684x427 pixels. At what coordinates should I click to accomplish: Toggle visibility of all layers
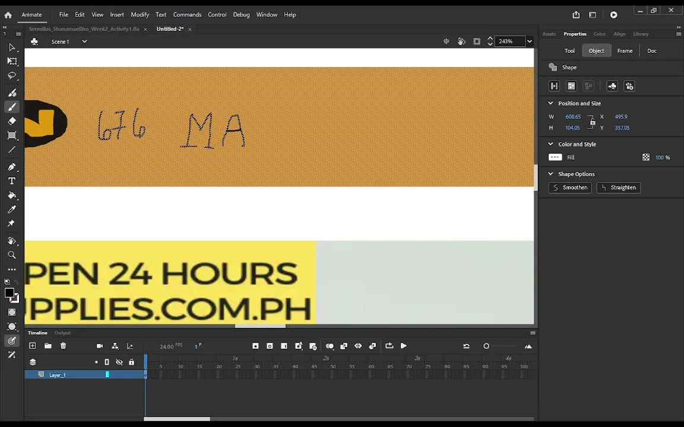click(x=119, y=362)
